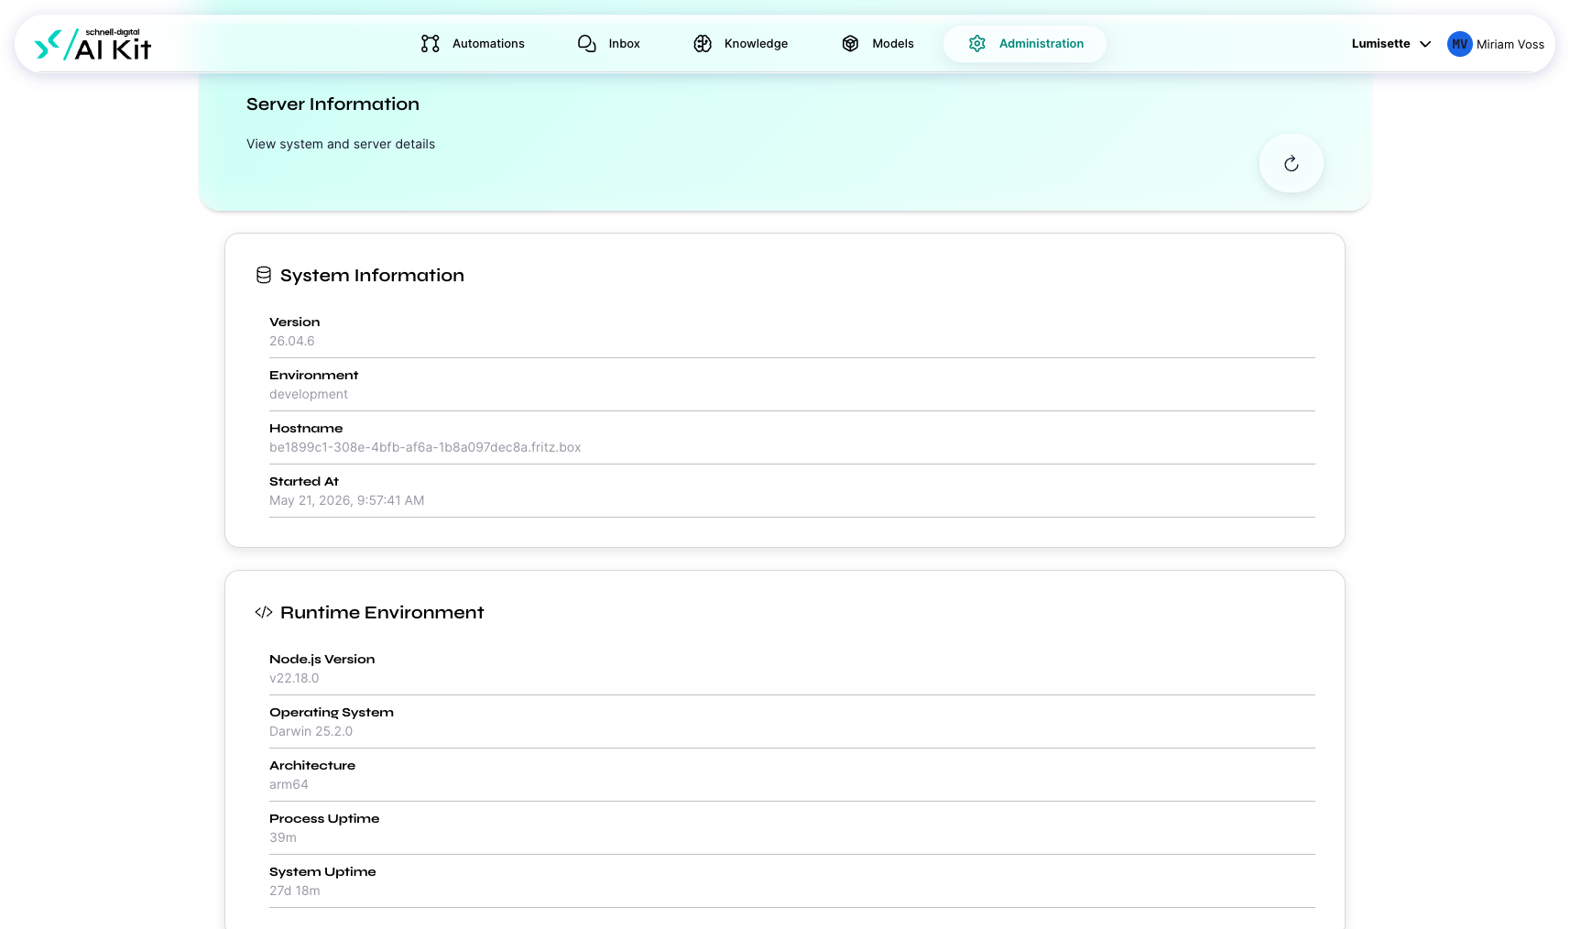Click the System Uptime label
The height and width of the screenshot is (929, 1570).
tap(322, 871)
